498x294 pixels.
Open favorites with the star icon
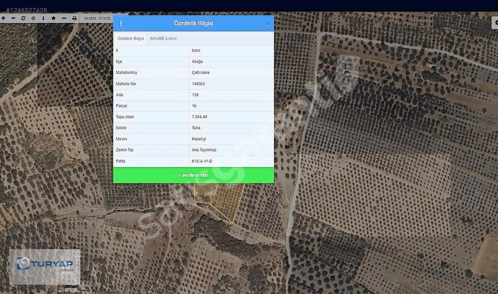tap(54, 18)
